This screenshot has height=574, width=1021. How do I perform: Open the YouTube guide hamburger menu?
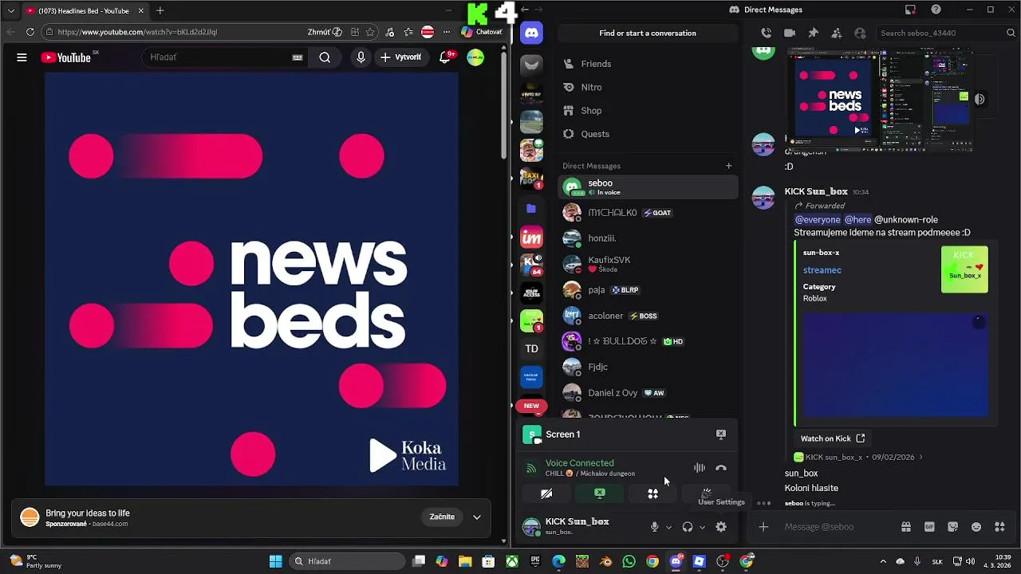click(x=22, y=57)
